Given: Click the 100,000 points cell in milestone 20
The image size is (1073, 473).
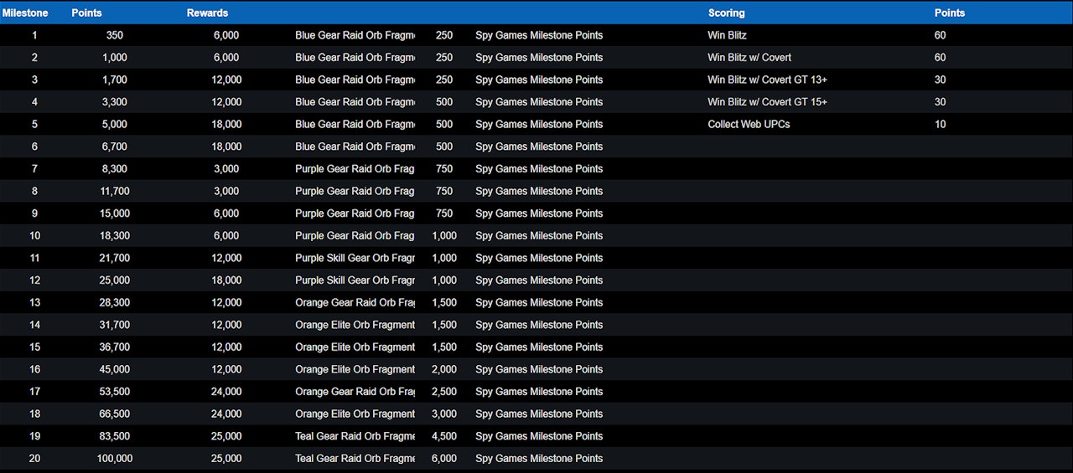Looking at the screenshot, I should pyautogui.click(x=115, y=458).
